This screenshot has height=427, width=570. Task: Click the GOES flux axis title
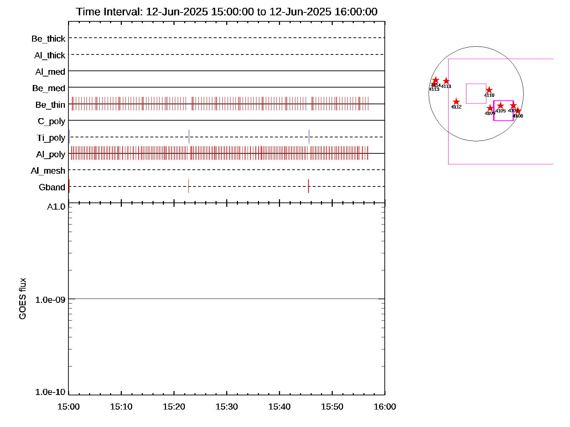(22, 299)
